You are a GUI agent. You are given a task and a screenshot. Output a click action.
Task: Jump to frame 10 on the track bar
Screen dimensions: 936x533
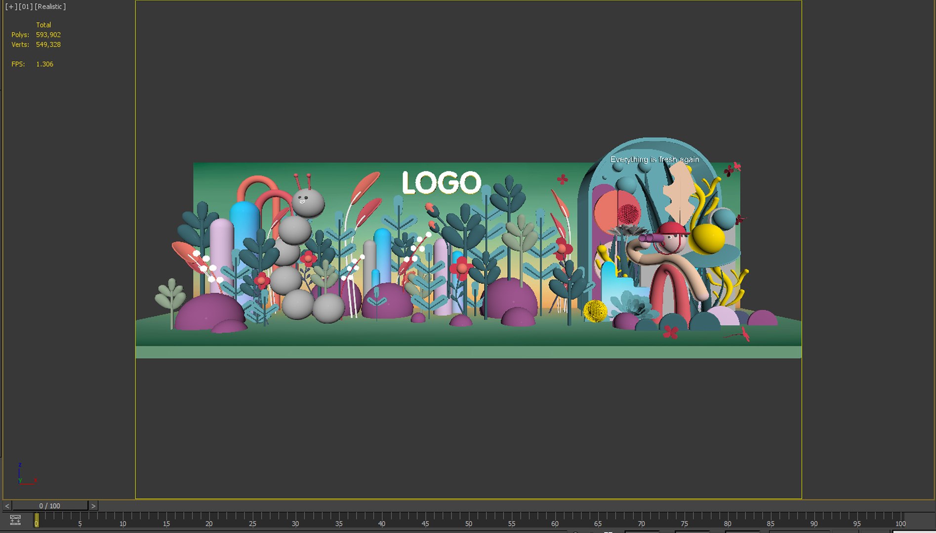[x=122, y=524]
